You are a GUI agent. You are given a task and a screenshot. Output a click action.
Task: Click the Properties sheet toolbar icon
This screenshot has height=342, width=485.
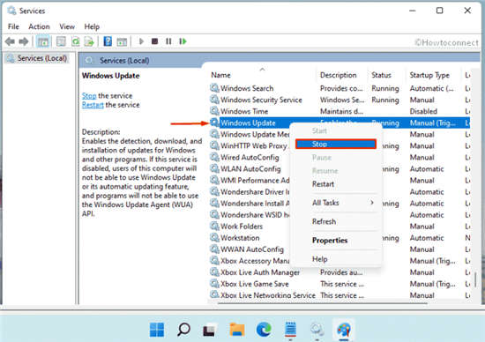tap(61, 41)
